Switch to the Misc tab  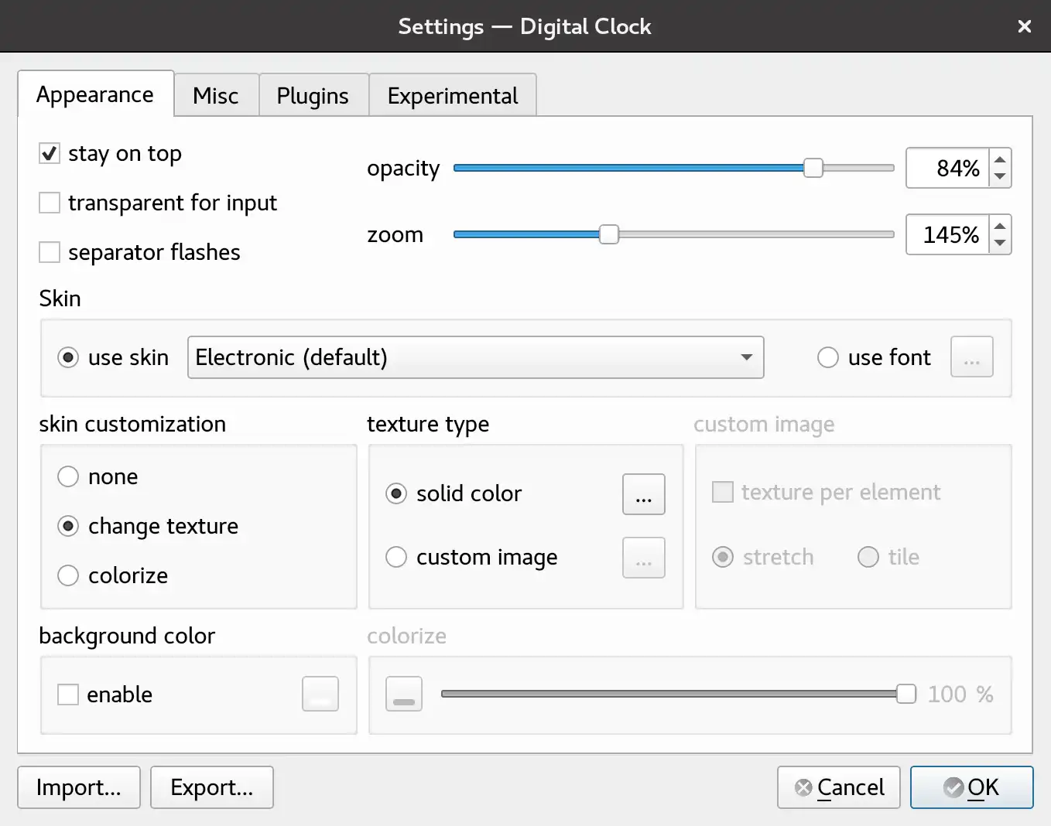click(x=216, y=96)
